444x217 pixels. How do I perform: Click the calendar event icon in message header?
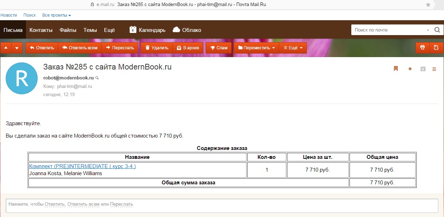(x=423, y=69)
